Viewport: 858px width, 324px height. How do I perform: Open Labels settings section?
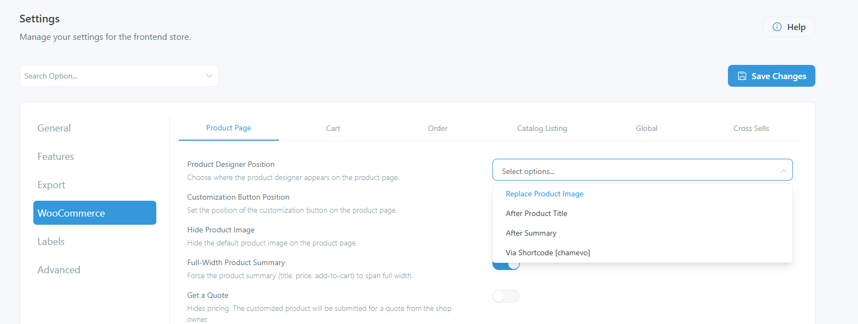click(95, 242)
